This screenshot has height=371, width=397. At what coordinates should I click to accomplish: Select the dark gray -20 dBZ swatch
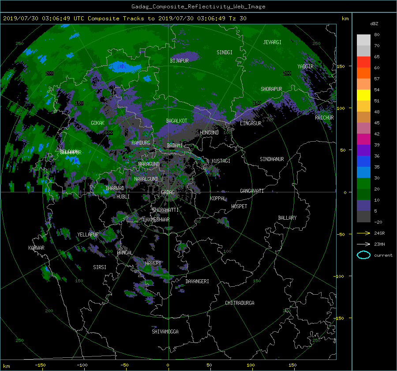[x=363, y=217]
